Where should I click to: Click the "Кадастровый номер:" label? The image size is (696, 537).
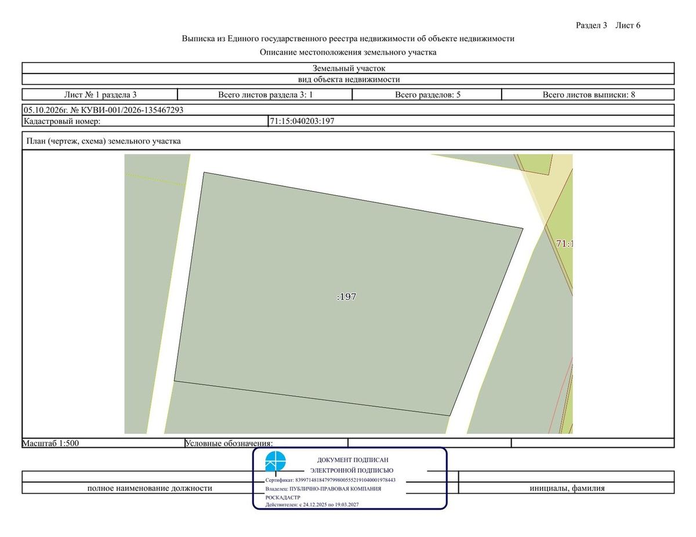62,121
